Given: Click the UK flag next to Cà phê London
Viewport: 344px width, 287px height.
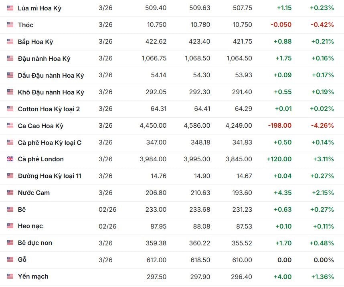Looking at the screenshot, I should click(10, 159).
